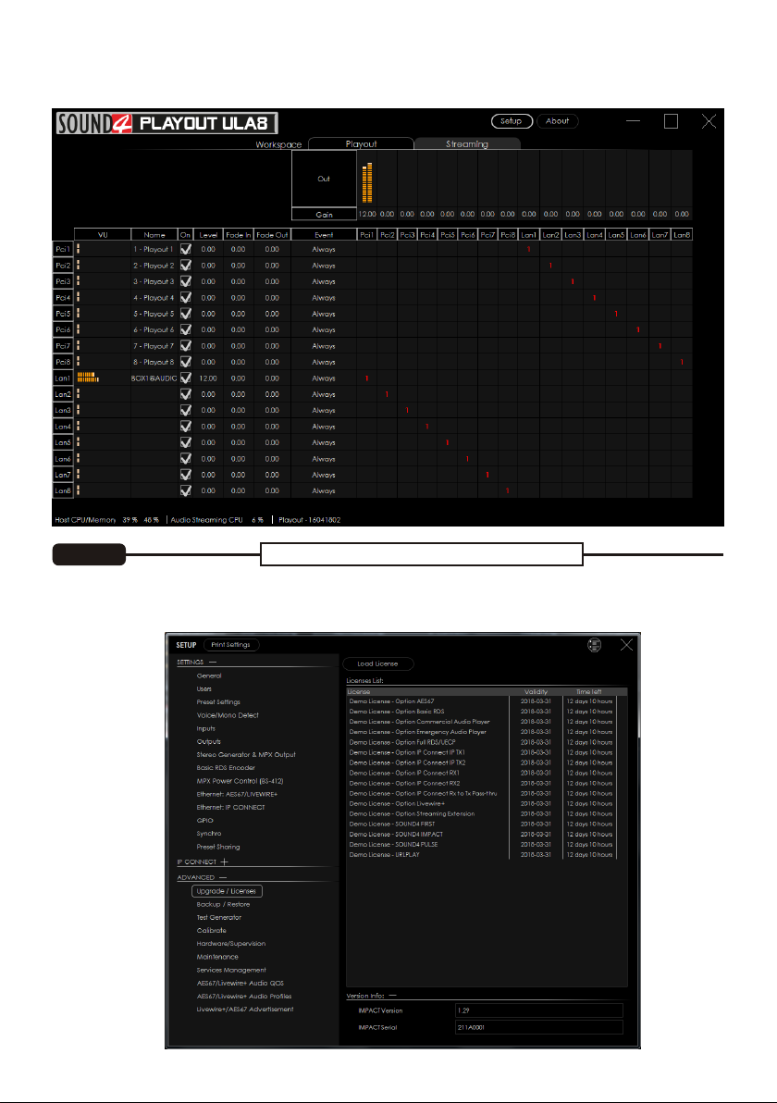Click the Setup button in Playout window

point(512,121)
